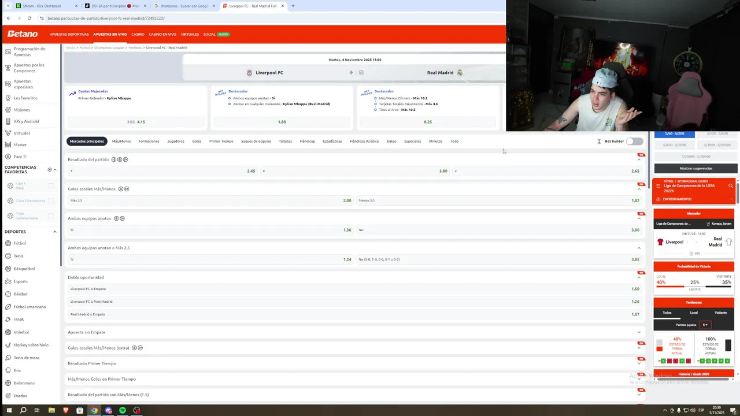Open the Para Ti sidebar icon
Image resolution: width=740 pixels, height=416 pixels.
pos(8,157)
